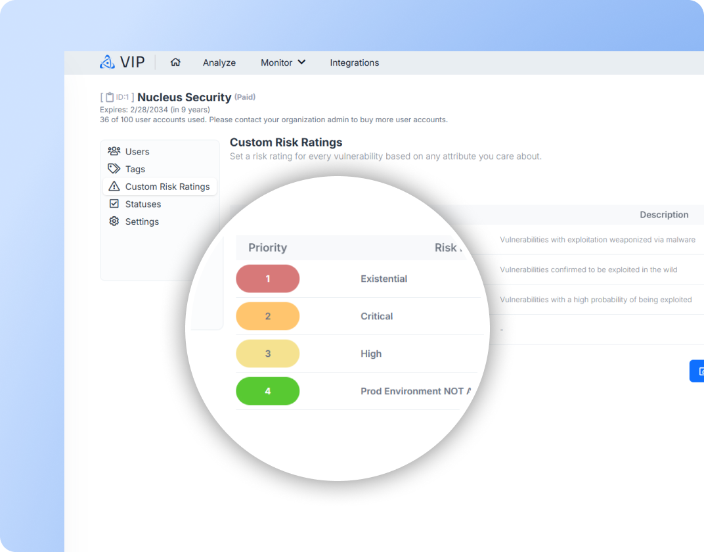Screen dimensions: 704x552
Task: Click the Expires 2/28/2034 text
Action: coord(155,110)
